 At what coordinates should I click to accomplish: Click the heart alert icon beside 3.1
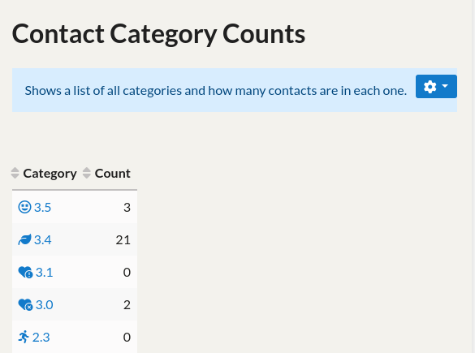pyautogui.click(x=25, y=272)
